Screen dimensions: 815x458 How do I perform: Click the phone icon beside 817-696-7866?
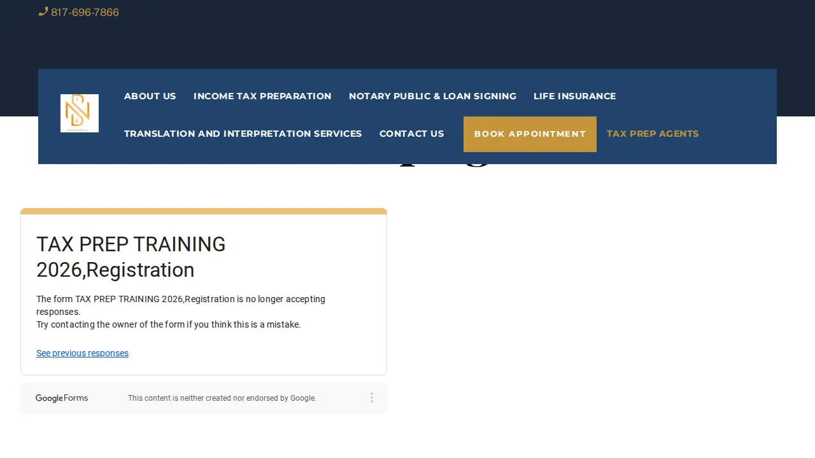pyautogui.click(x=43, y=11)
